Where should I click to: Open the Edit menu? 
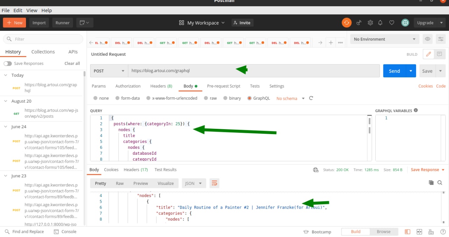(x=18, y=11)
